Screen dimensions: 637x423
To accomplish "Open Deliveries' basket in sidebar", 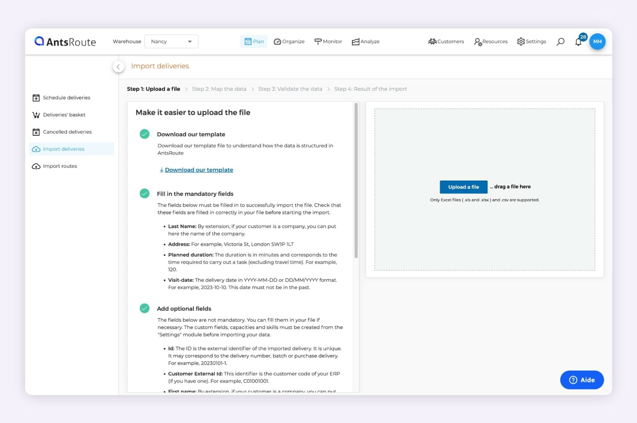I will (64, 115).
